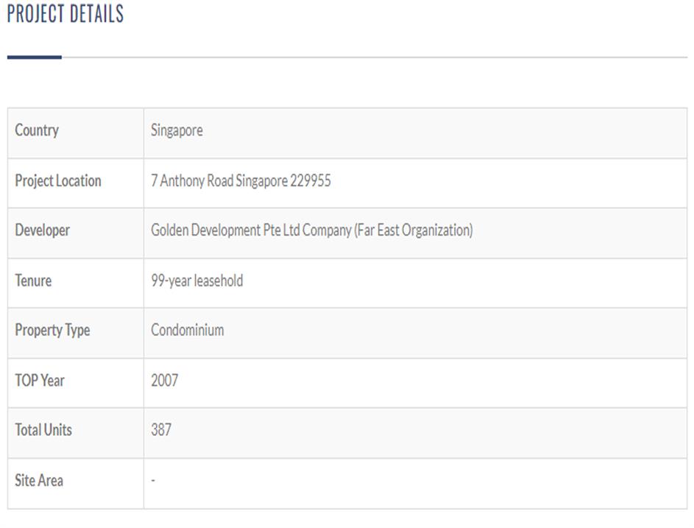Select the Property Type label
The height and width of the screenshot is (528, 694).
pos(52,330)
